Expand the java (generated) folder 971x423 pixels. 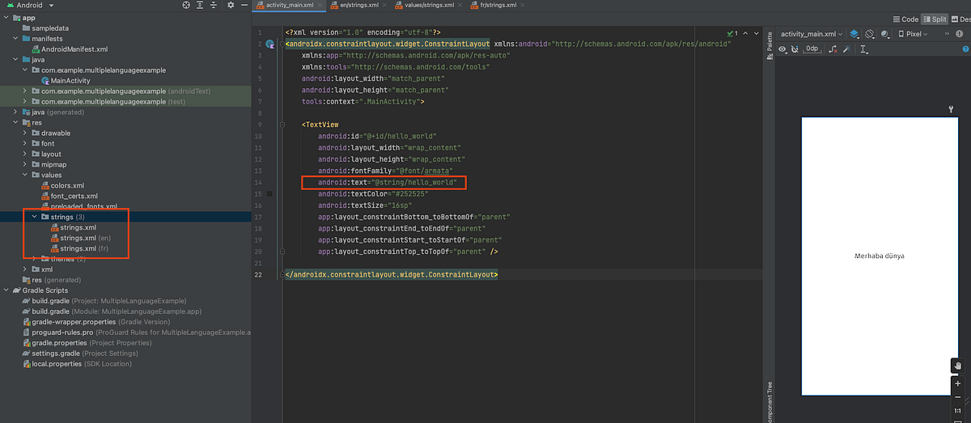tap(16, 112)
